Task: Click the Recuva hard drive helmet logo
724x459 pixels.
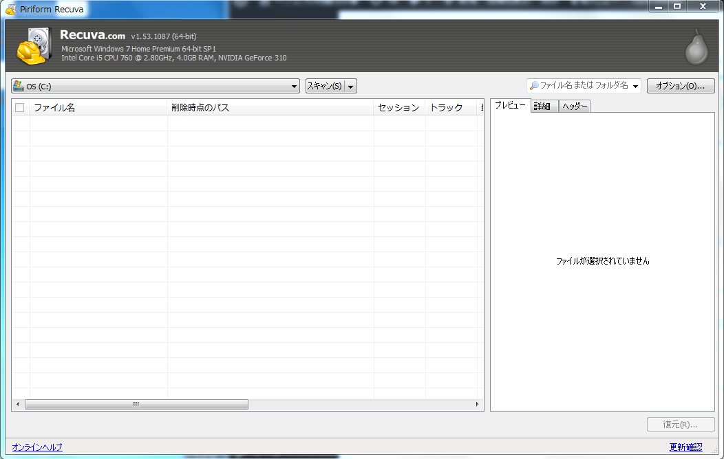Action: tap(34, 45)
